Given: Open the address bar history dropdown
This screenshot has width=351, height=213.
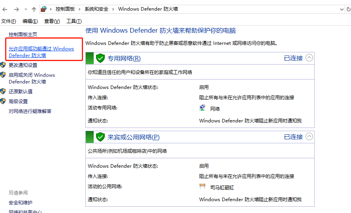Looking at the screenshot, I should point(342,9).
